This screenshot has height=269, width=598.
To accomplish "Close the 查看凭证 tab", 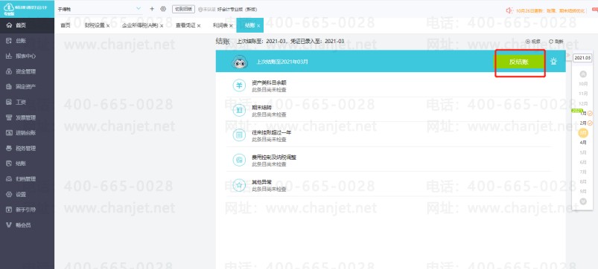I will click(199, 26).
